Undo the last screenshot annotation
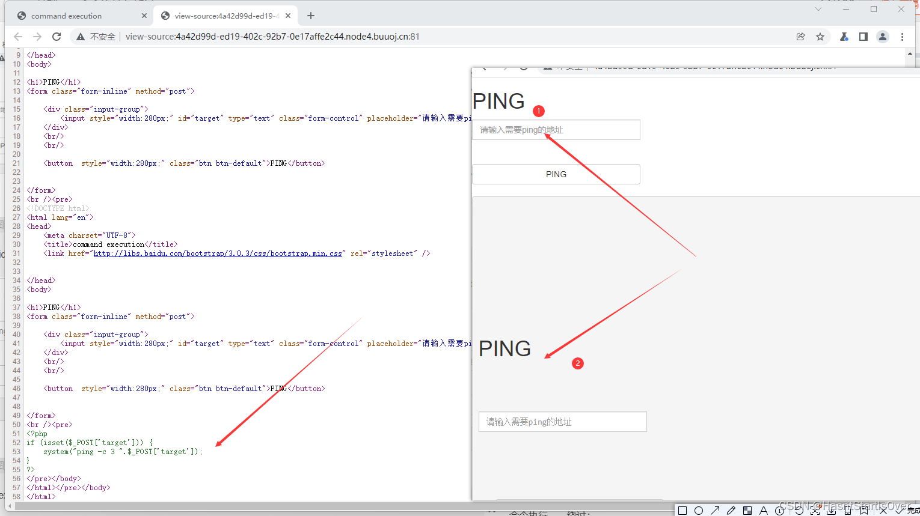Screen dimensions: 920x516 tap(799, 511)
